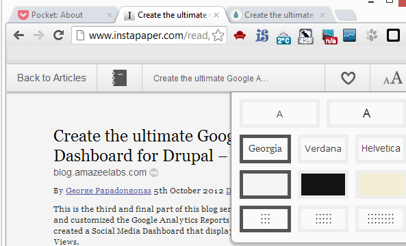The width and height of the screenshot is (406, 246).
Task: Open original article via gray arrow icon
Action: click(x=154, y=172)
